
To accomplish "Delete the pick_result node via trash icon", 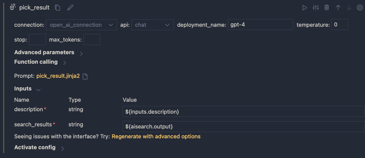I will click(x=327, y=7).
